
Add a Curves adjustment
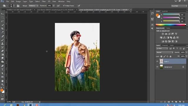[169, 34]
